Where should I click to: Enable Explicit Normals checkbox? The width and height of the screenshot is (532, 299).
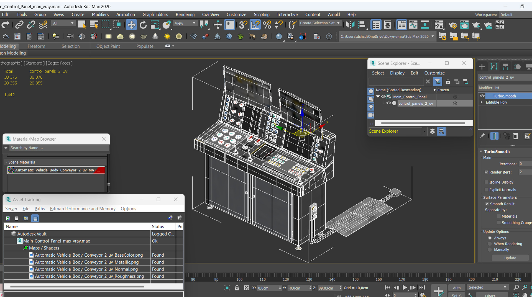pos(486,190)
